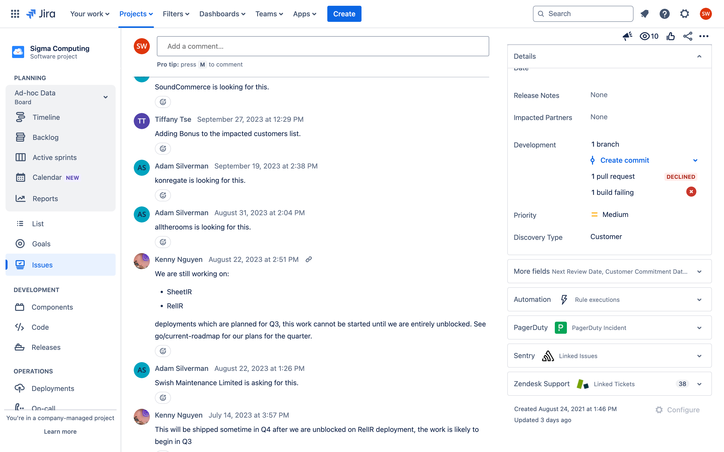Open the issue actions three-dot menu
Screen dimensions: 724x452
(704, 36)
